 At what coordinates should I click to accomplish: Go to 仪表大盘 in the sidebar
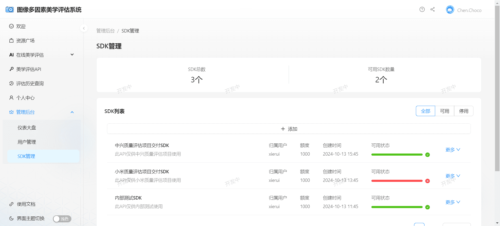[27, 128]
